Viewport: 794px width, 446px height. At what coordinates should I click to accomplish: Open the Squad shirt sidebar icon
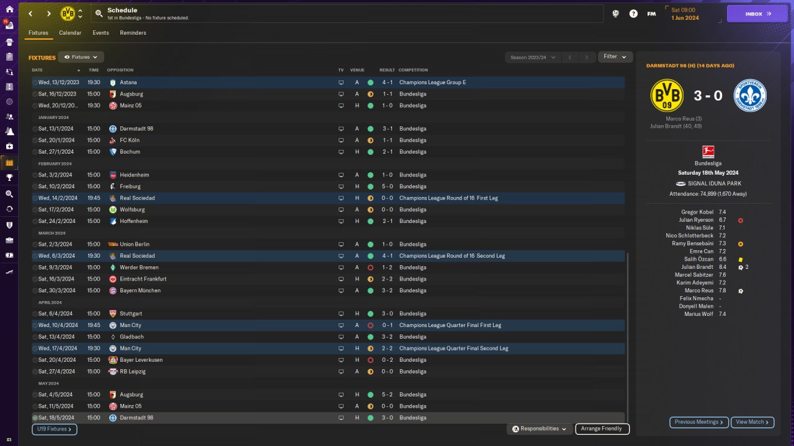(9, 42)
